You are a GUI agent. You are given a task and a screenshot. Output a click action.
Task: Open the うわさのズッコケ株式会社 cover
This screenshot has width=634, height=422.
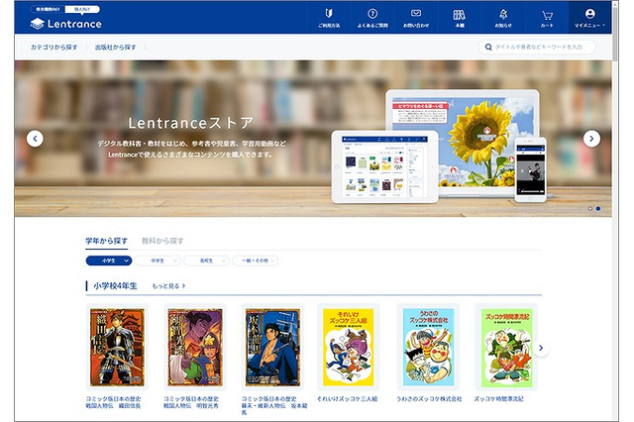point(428,347)
